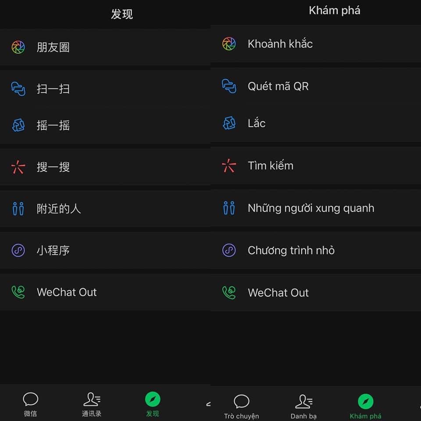Select the green 发现 discover tab

pos(153,404)
